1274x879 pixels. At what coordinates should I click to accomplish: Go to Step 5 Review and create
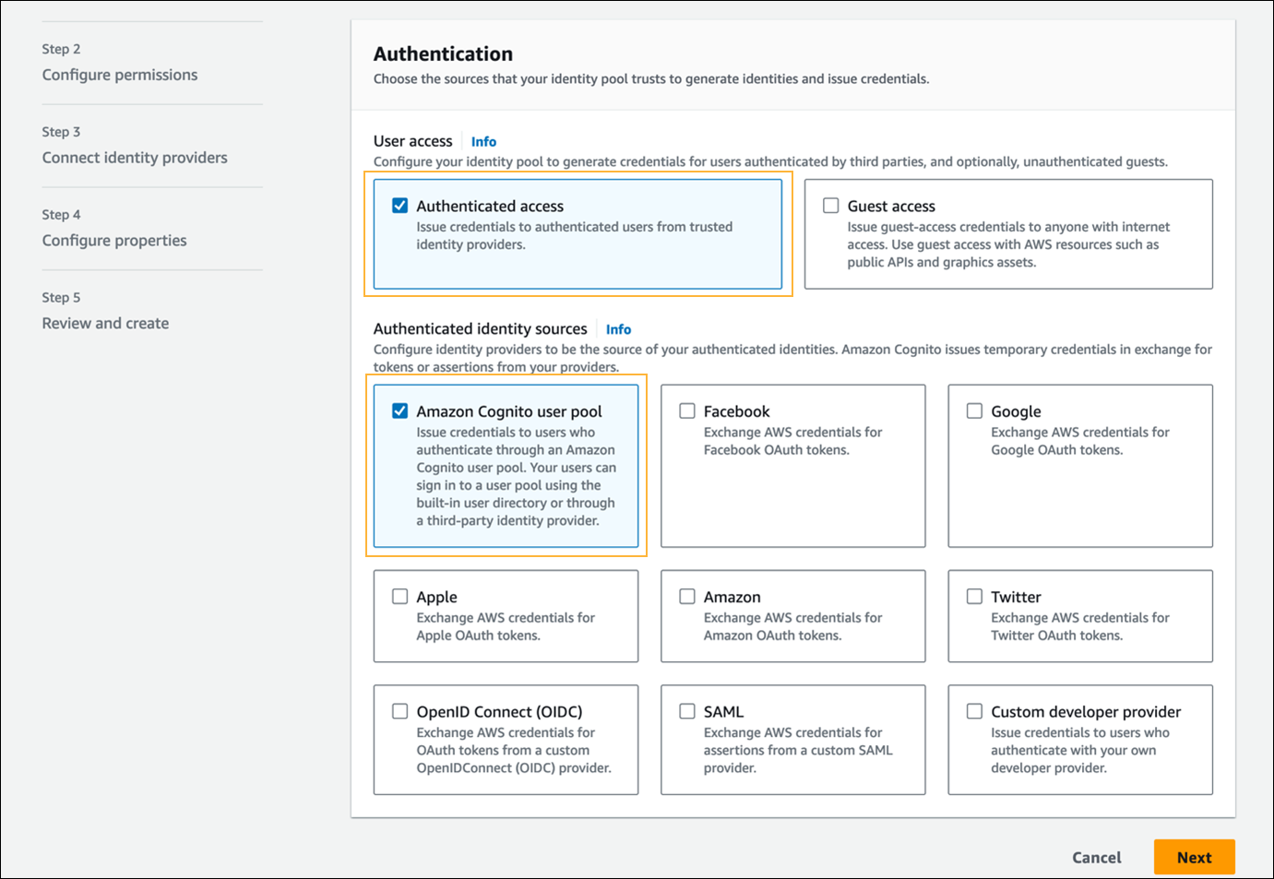[x=105, y=324]
